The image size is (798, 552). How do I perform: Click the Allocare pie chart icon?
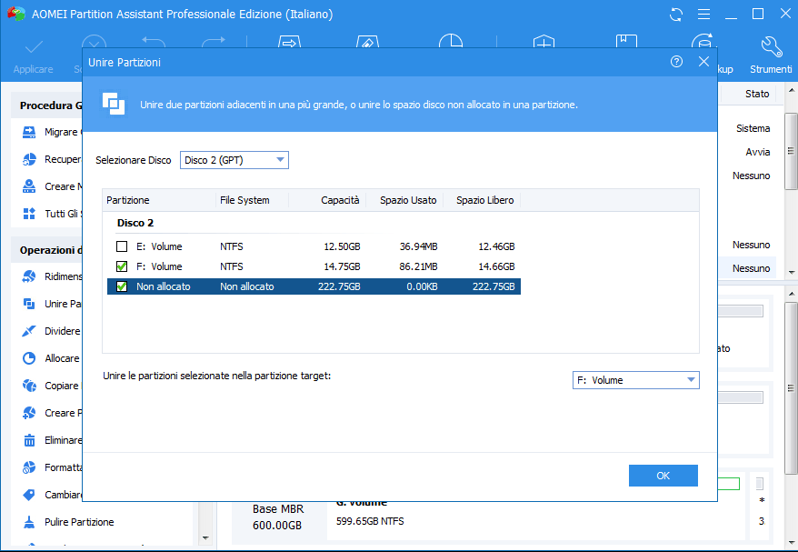click(x=28, y=358)
